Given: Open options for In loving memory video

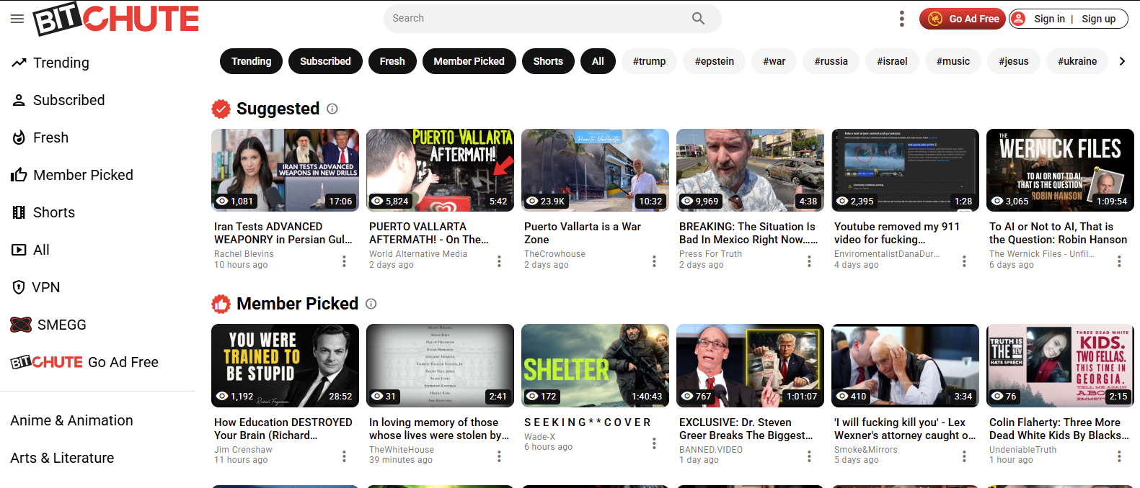Looking at the screenshot, I should point(499,456).
